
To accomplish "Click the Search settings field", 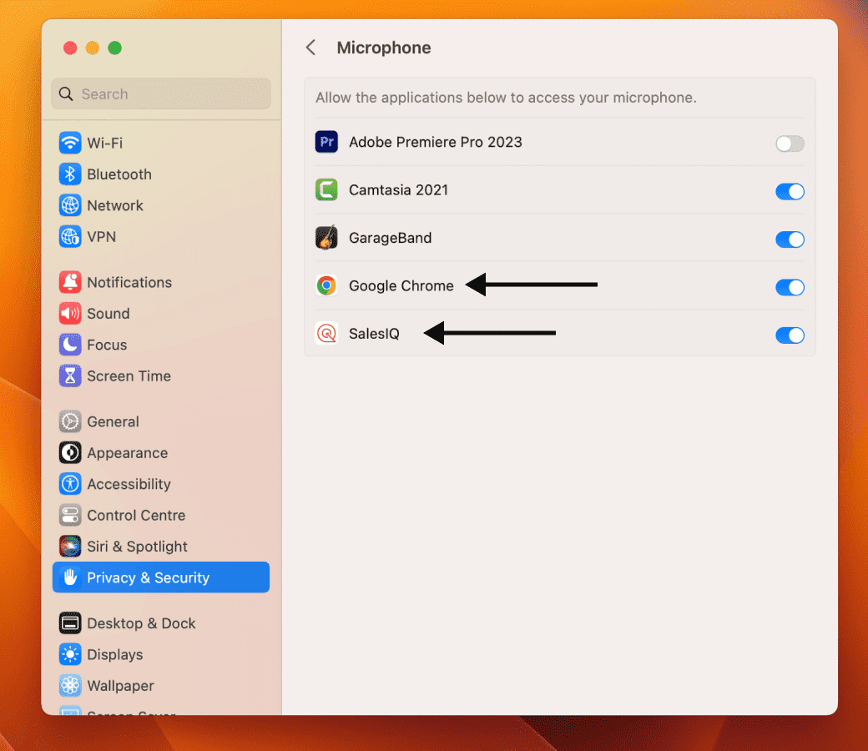I will (x=161, y=94).
